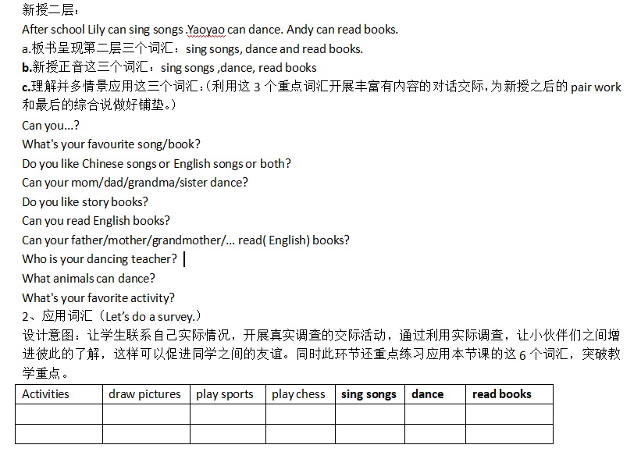Click 'Who is your dancing teacher?'
Screen dimensions: 641x452
click(99, 259)
